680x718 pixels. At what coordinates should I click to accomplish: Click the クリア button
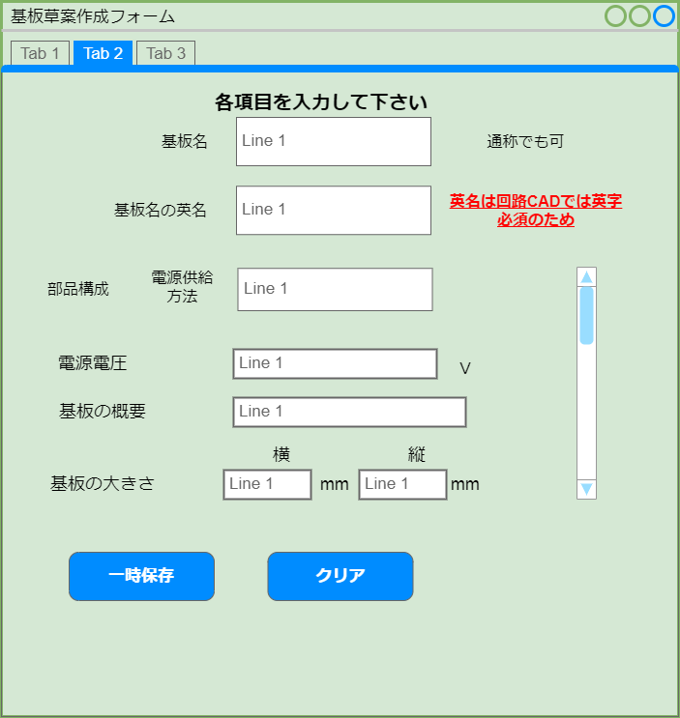[340, 576]
